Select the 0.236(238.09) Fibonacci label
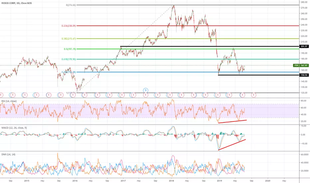 (x=69, y=26)
